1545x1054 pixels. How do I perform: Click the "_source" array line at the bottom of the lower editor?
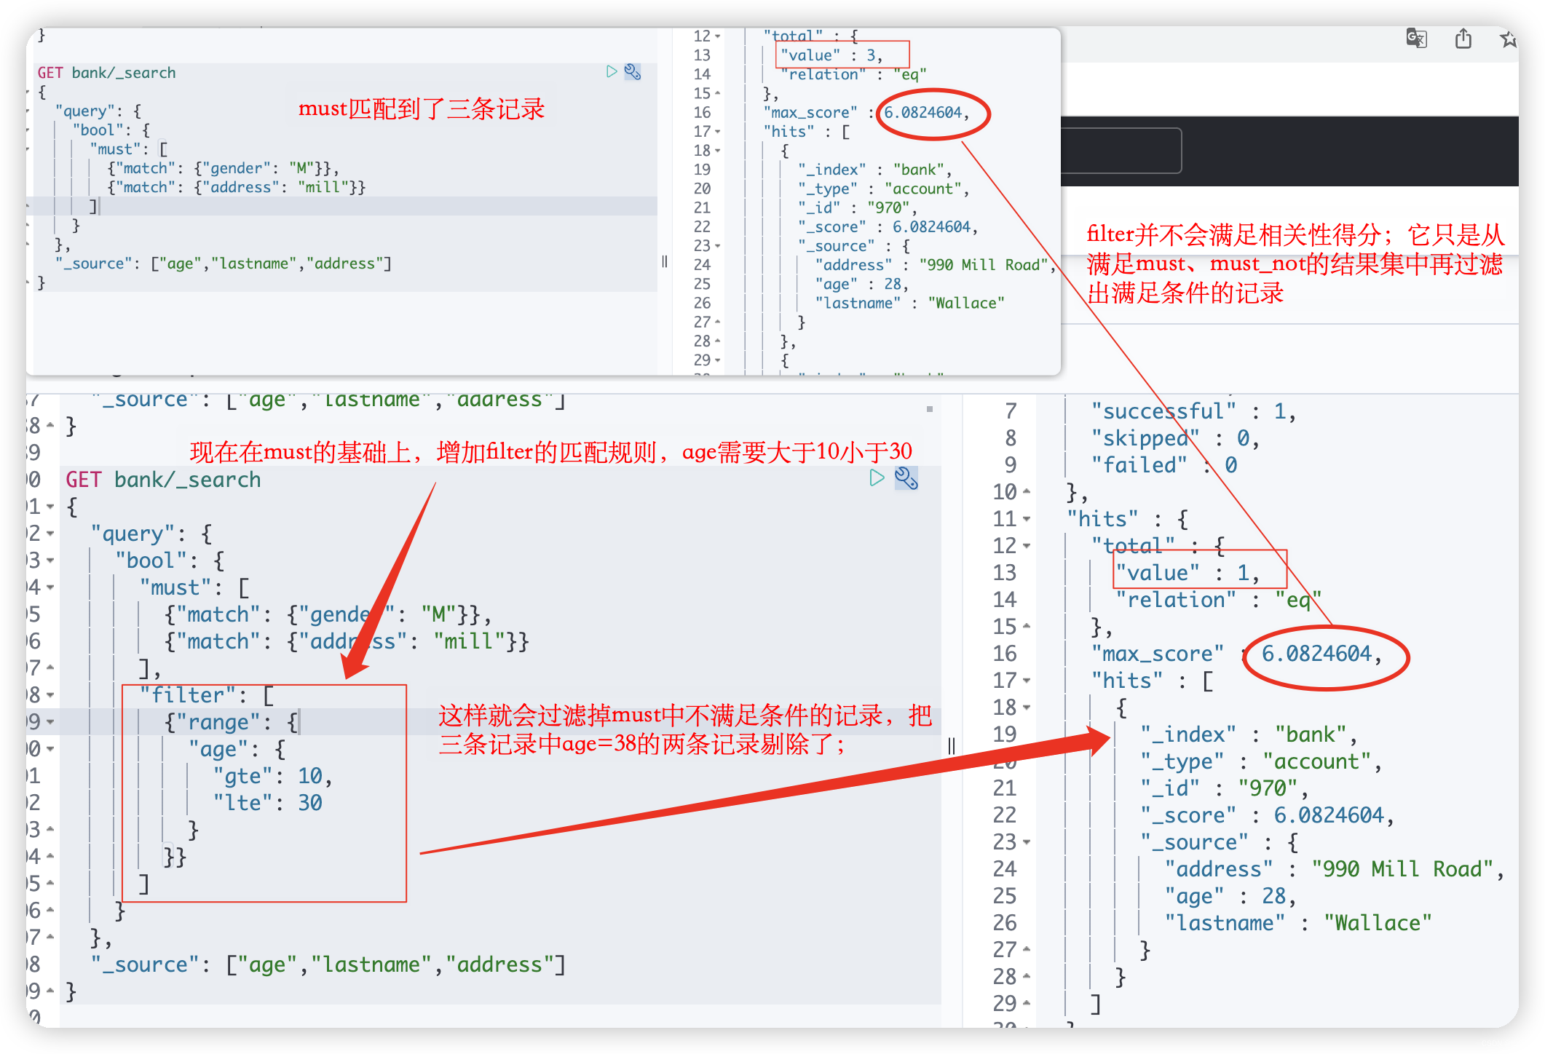328,964
